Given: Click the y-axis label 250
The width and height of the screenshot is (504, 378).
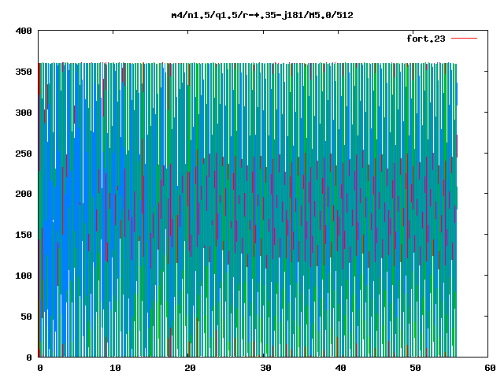Looking at the screenshot, I should click(x=24, y=154).
